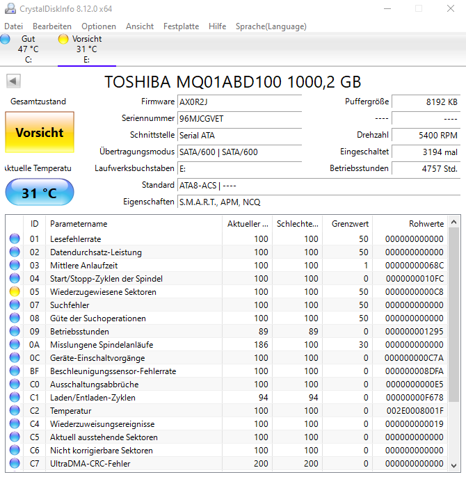Click the status orb for Temperatur row C2
This screenshot has height=477, width=466.
15,411
